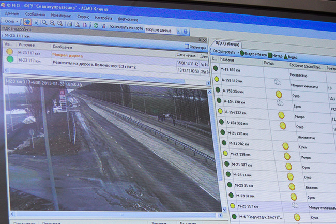This screenshot has width=336, height=224.
Task: Click cloud weather icon for М-23 117 км row
Action: pos(295,205)
